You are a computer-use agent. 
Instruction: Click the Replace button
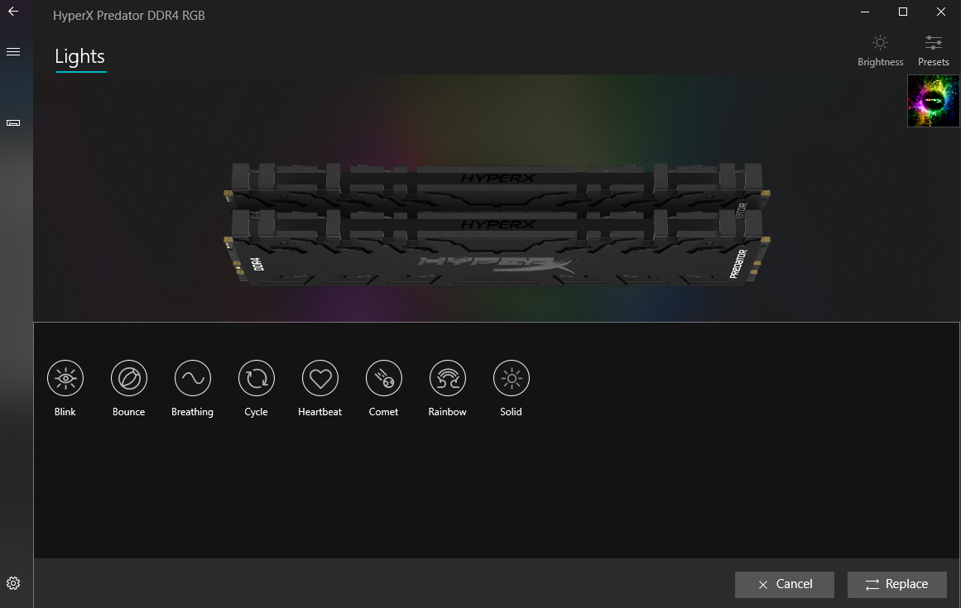pyautogui.click(x=897, y=585)
